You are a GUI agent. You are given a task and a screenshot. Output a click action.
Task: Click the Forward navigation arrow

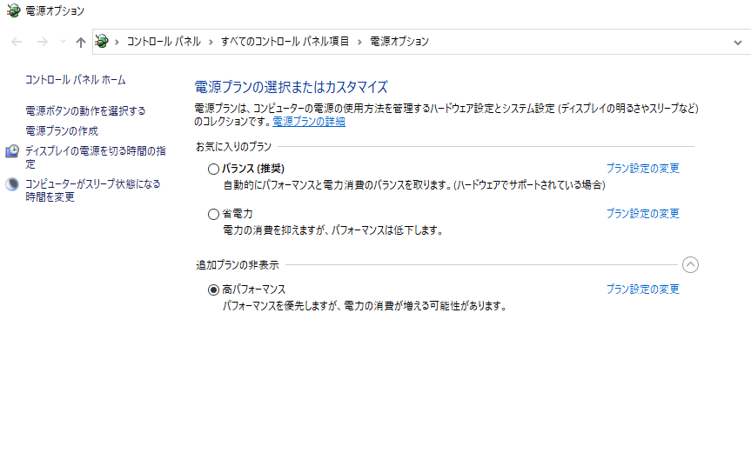click(x=42, y=42)
